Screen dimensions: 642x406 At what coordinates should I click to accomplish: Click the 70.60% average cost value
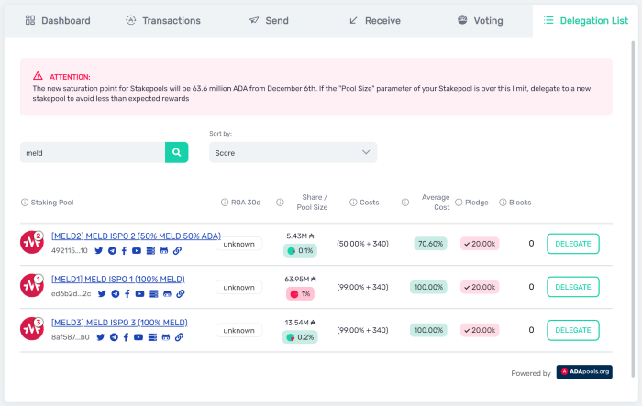[431, 244]
